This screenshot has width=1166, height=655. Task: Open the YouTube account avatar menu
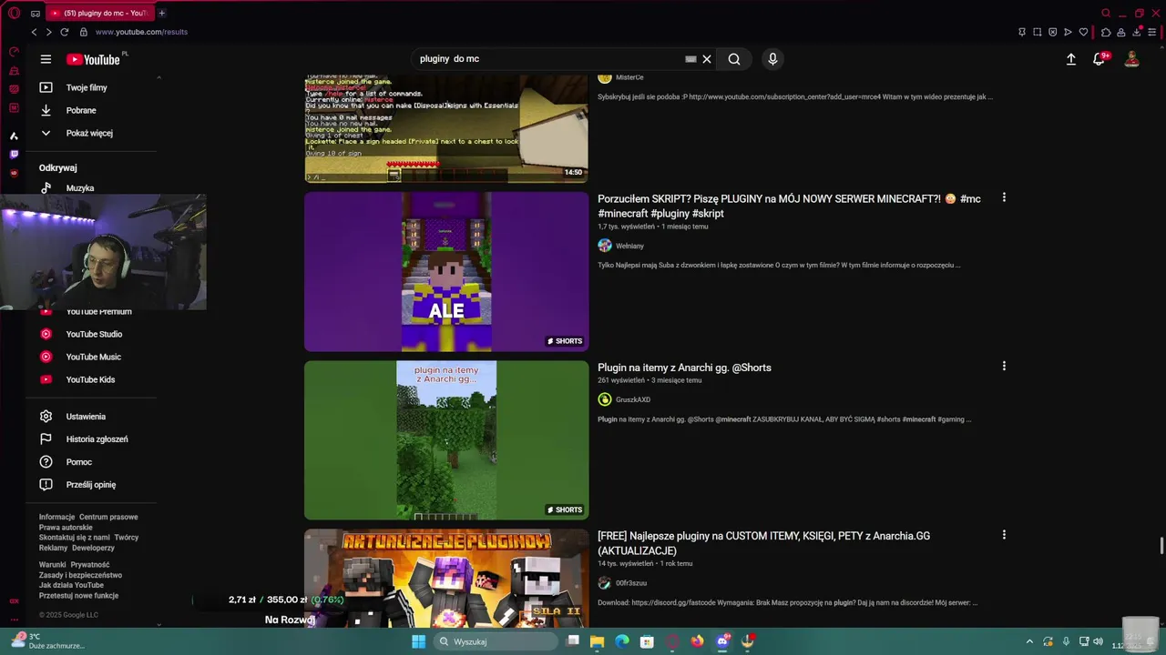[1131, 59]
